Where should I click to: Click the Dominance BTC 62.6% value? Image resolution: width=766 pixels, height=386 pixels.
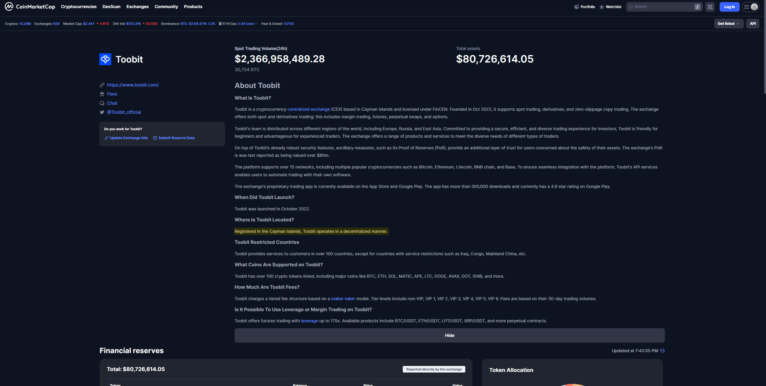[x=189, y=24]
